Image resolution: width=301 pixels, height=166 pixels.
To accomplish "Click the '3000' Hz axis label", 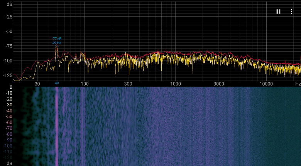I will pyautogui.click(x=219, y=84).
